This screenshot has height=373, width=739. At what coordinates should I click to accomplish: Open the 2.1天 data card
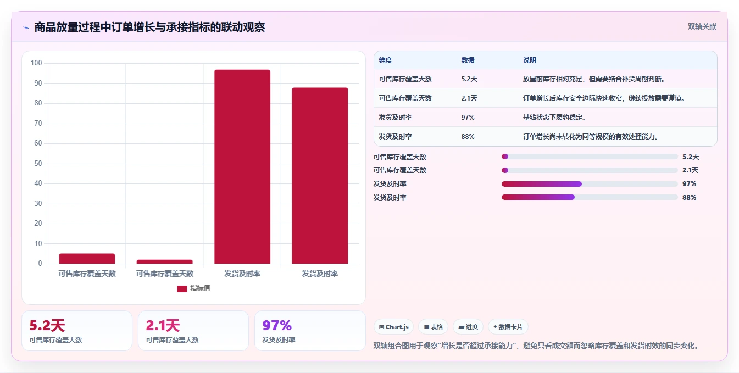[x=193, y=331]
